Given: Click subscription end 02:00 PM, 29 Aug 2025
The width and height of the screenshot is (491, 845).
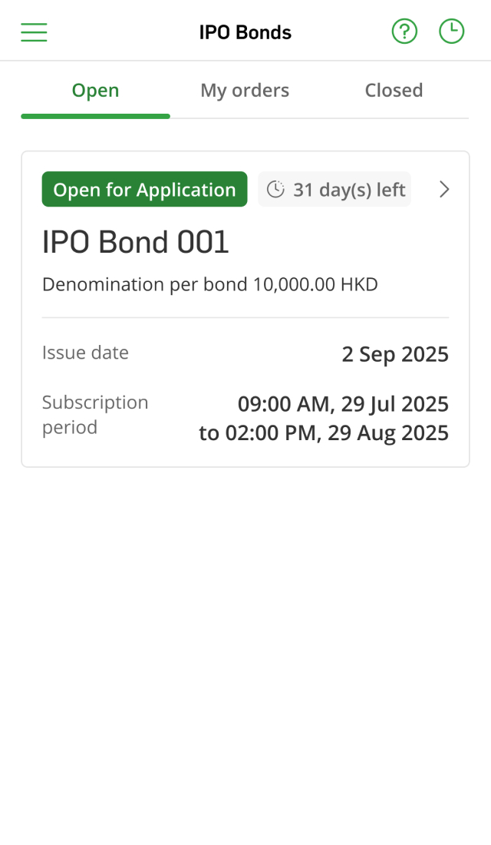Looking at the screenshot, I should pyautogui.click(x=324, y=433).
